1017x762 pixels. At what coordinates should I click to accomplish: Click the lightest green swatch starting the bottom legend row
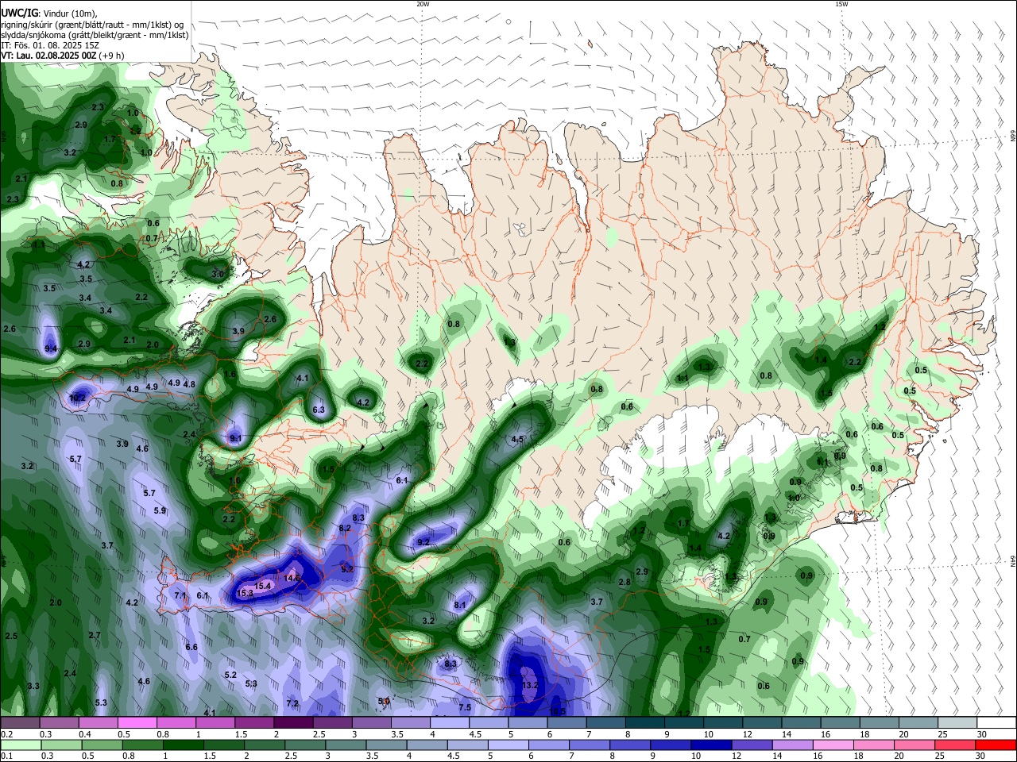point(20,745)
